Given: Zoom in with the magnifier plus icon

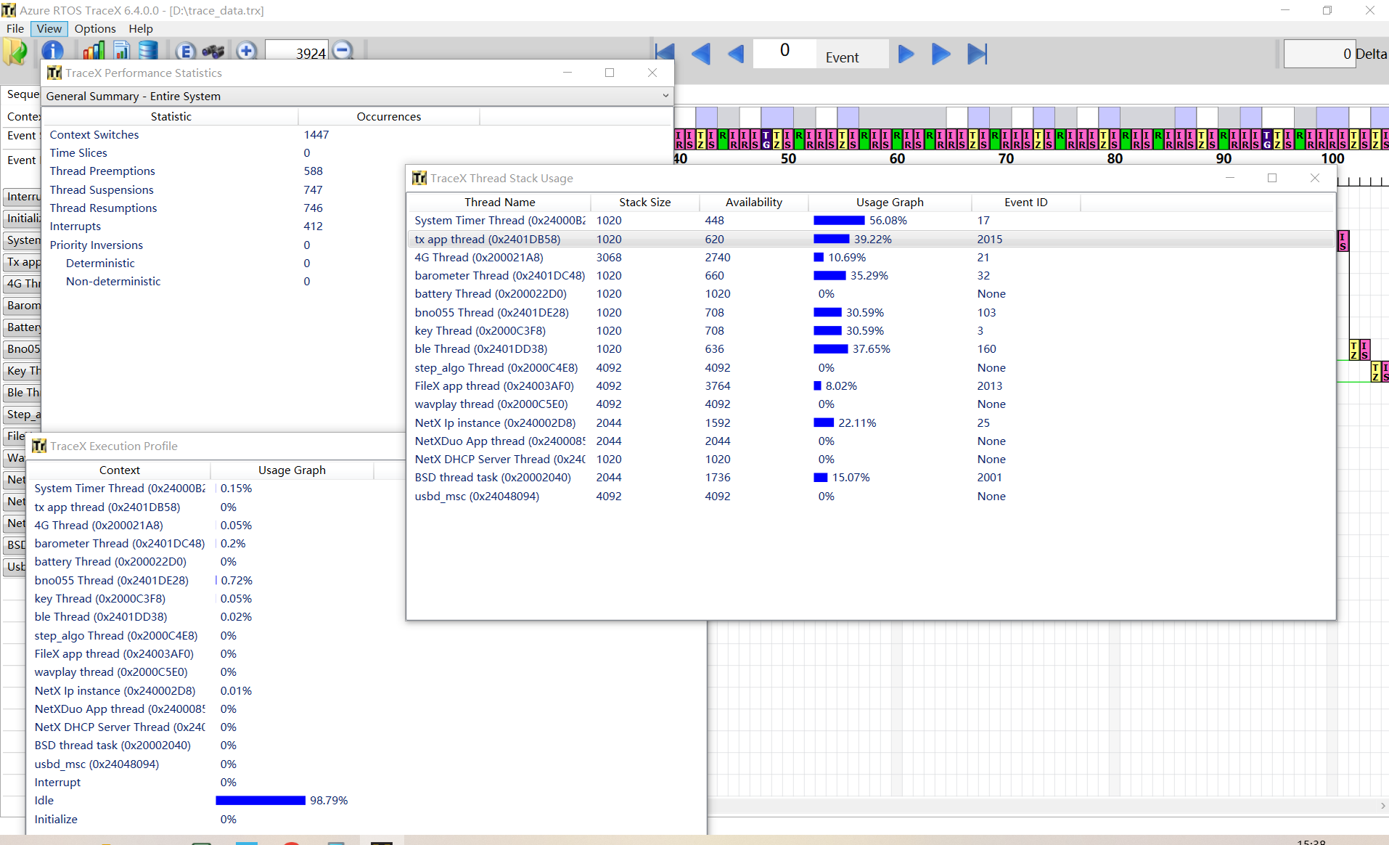Looking at the screenshot, I should (247, 51).
